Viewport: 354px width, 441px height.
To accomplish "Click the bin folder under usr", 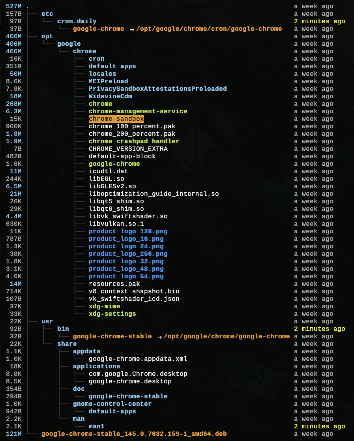I will (x=63, y=329).
